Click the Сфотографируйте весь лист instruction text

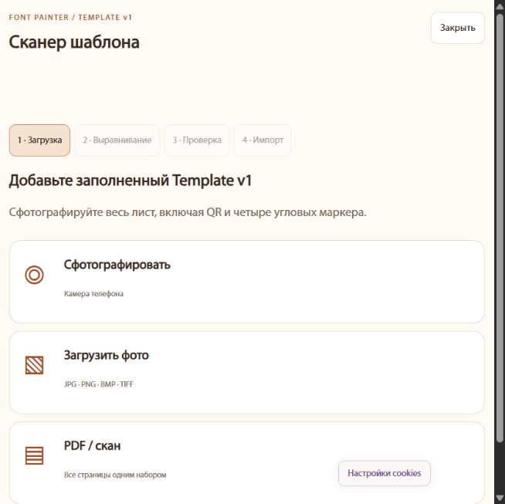coord(188,212)
